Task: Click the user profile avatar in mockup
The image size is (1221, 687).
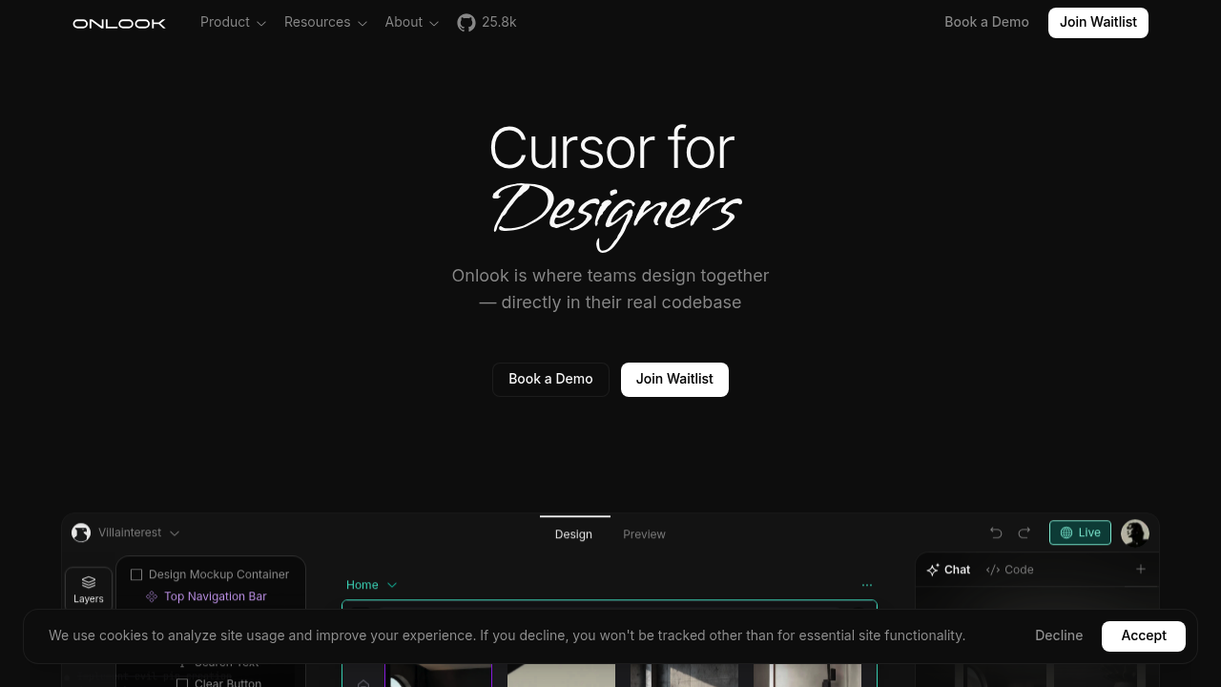Action: coord(1135,532)
